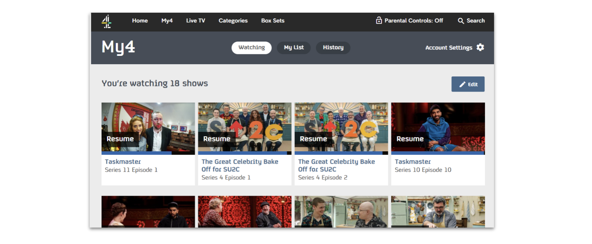592x244 pixels.
Task: Switch to the History tab
Action: tap(333, 48)
